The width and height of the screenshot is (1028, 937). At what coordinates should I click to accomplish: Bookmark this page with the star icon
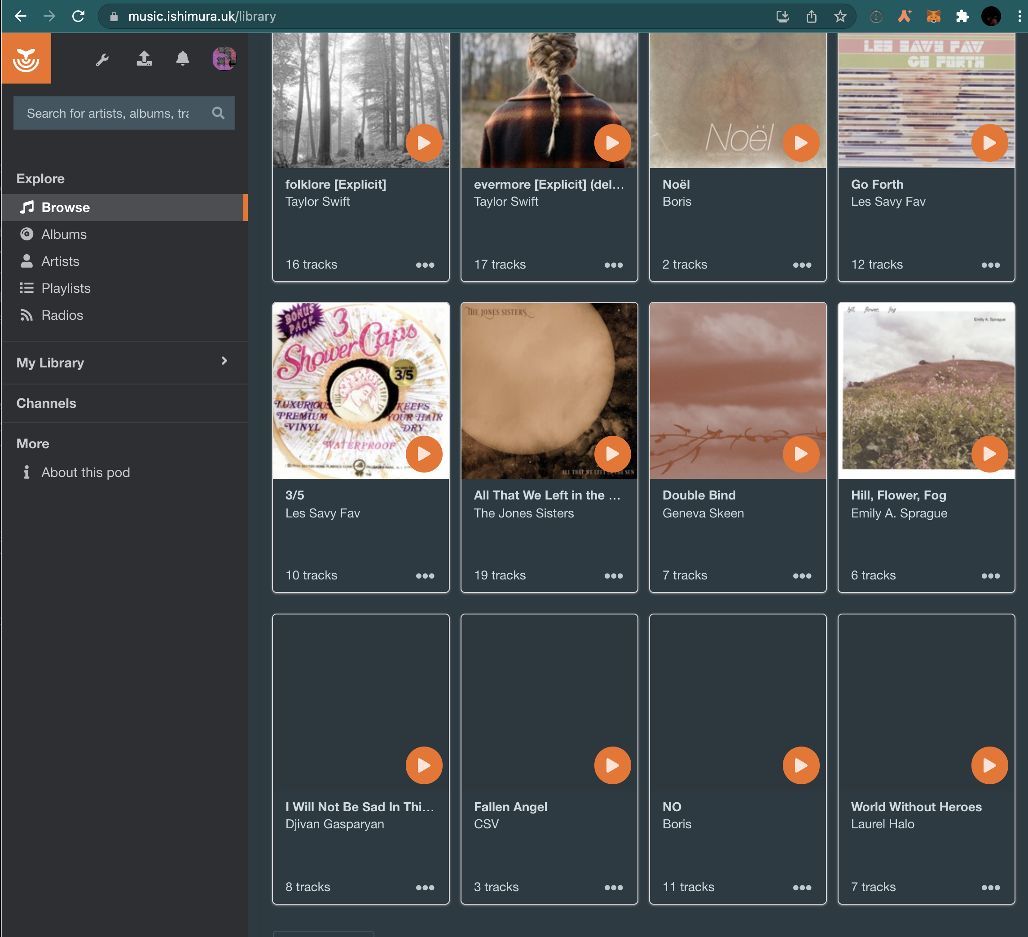840,16
